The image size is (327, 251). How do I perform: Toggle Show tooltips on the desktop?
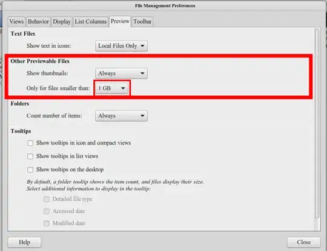click(x=30, y=169)
